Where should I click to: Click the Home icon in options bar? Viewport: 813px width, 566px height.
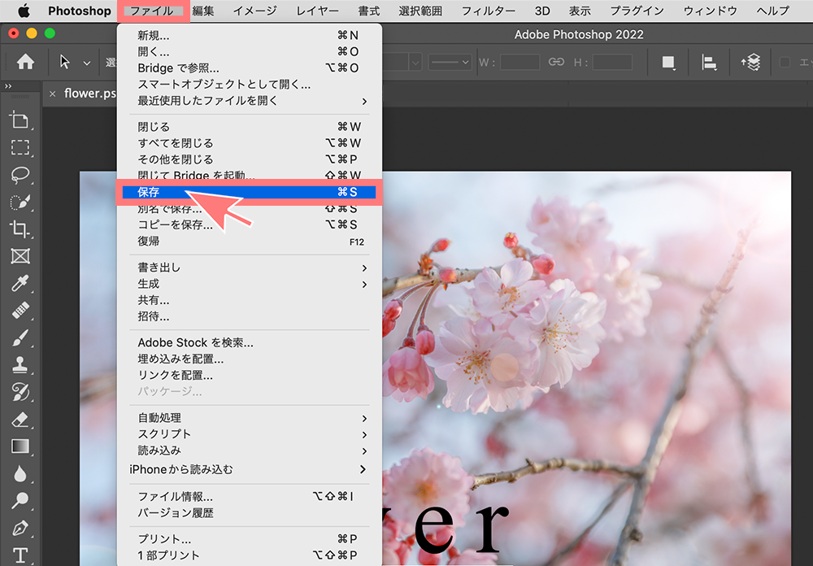25,63
